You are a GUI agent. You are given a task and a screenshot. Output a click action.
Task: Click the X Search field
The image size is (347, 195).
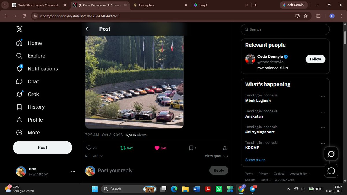tap(285, 29)
